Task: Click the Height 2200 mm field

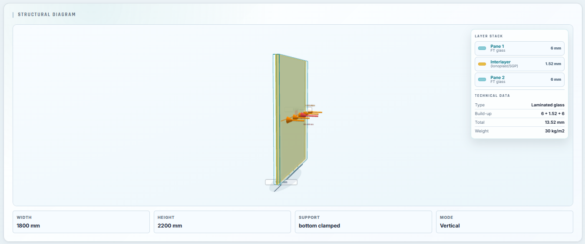Action: (222, 222)
